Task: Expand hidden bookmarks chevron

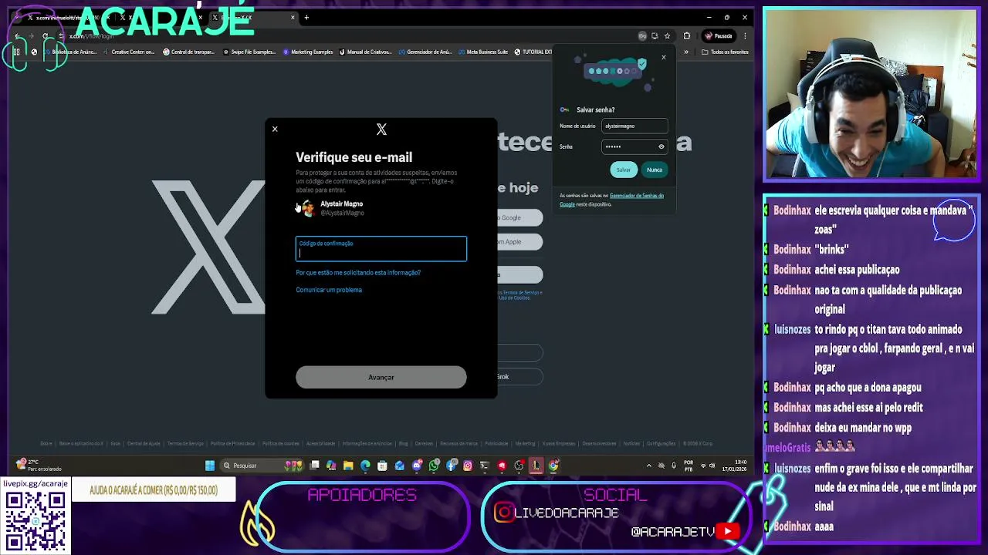Action: (686, 52)
